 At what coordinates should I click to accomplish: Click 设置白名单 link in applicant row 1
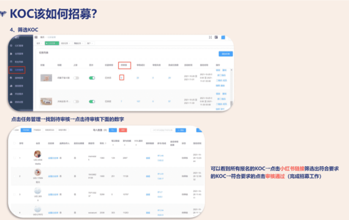pyautogui.click(x=53, y=158)
